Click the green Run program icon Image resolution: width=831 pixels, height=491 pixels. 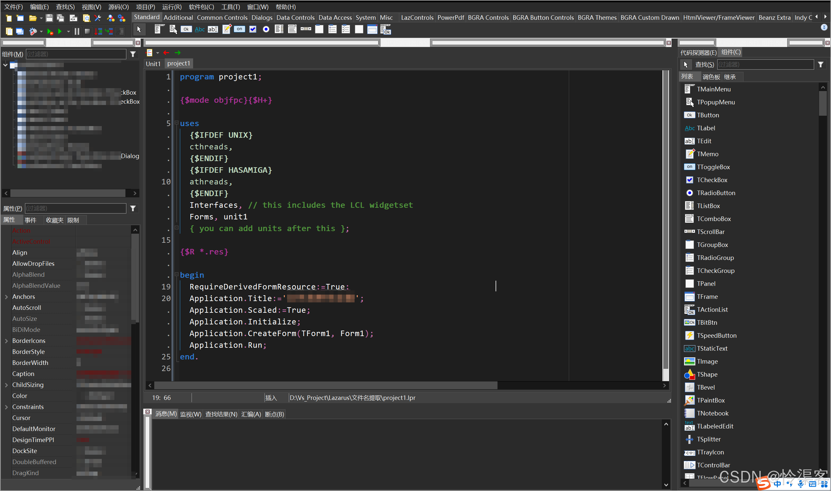tap(60, 31)
